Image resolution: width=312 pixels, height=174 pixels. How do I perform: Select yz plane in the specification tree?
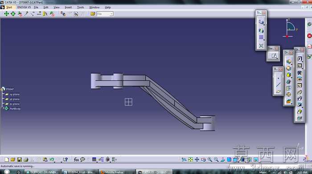pos(15,99)
